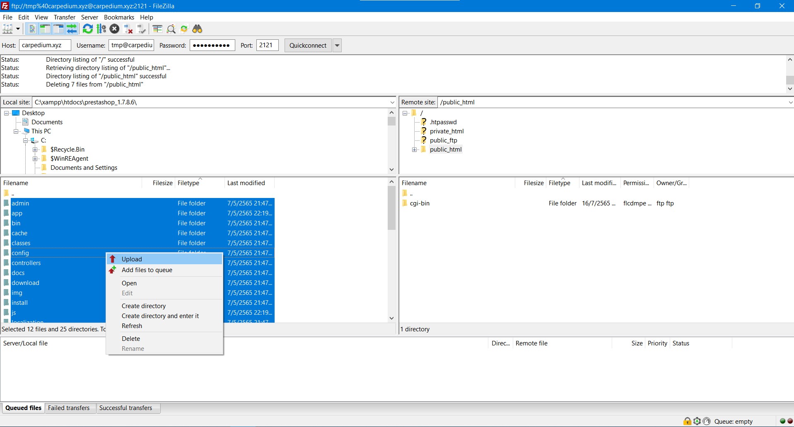Screen dimensions: 794x427
Task: Expand the $Recycle.Bin folder node
Action: tap(35, 150)
